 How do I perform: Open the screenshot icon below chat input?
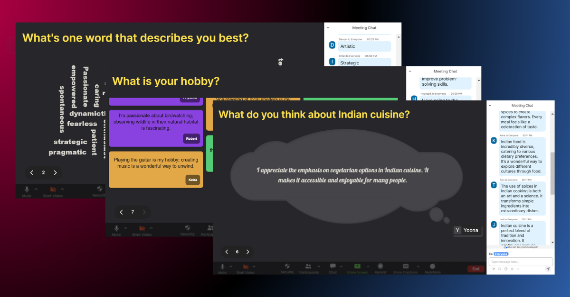500,269
